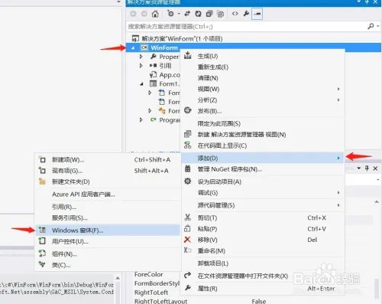Image resolution: width=382 pixels, height=304 pixels.
Task: Click 生成(U) build menu item
Action: click(x=263, y=56)
